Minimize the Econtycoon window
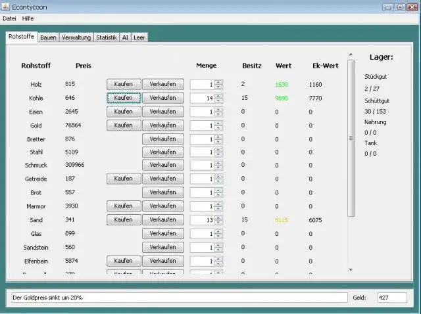The height and width of the screenshot is (314, 421). tap(387, 7)
